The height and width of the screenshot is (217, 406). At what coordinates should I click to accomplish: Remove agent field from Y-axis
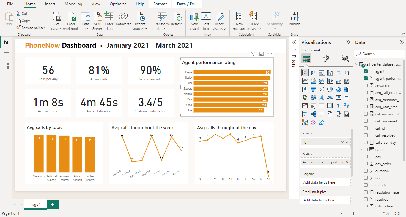point(347,142)
